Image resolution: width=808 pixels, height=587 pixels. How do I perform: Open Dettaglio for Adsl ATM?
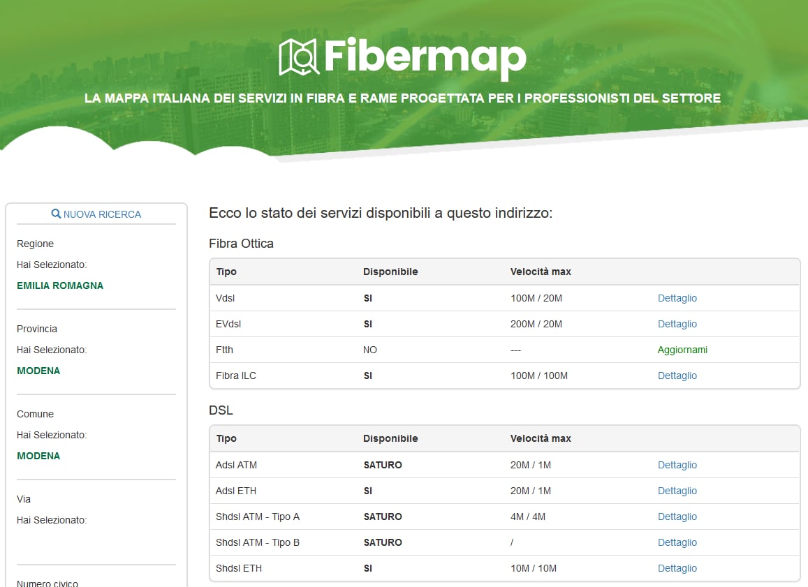coord(677,465)
